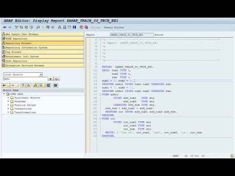Click the Set/Delete Session Breakpoint icon
The image size is (235, 176).
81,27
